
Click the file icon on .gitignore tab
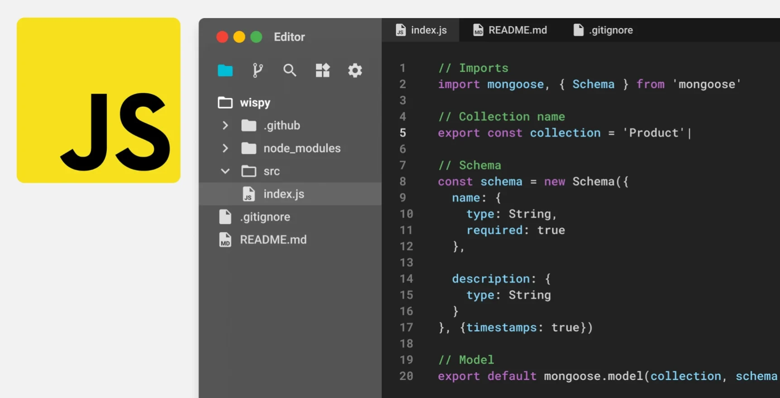coord(578,30)
